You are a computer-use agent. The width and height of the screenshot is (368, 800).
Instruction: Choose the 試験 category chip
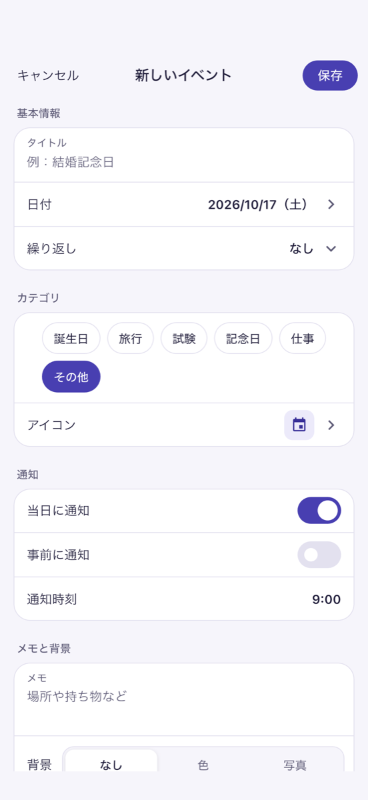pos(184,339)
